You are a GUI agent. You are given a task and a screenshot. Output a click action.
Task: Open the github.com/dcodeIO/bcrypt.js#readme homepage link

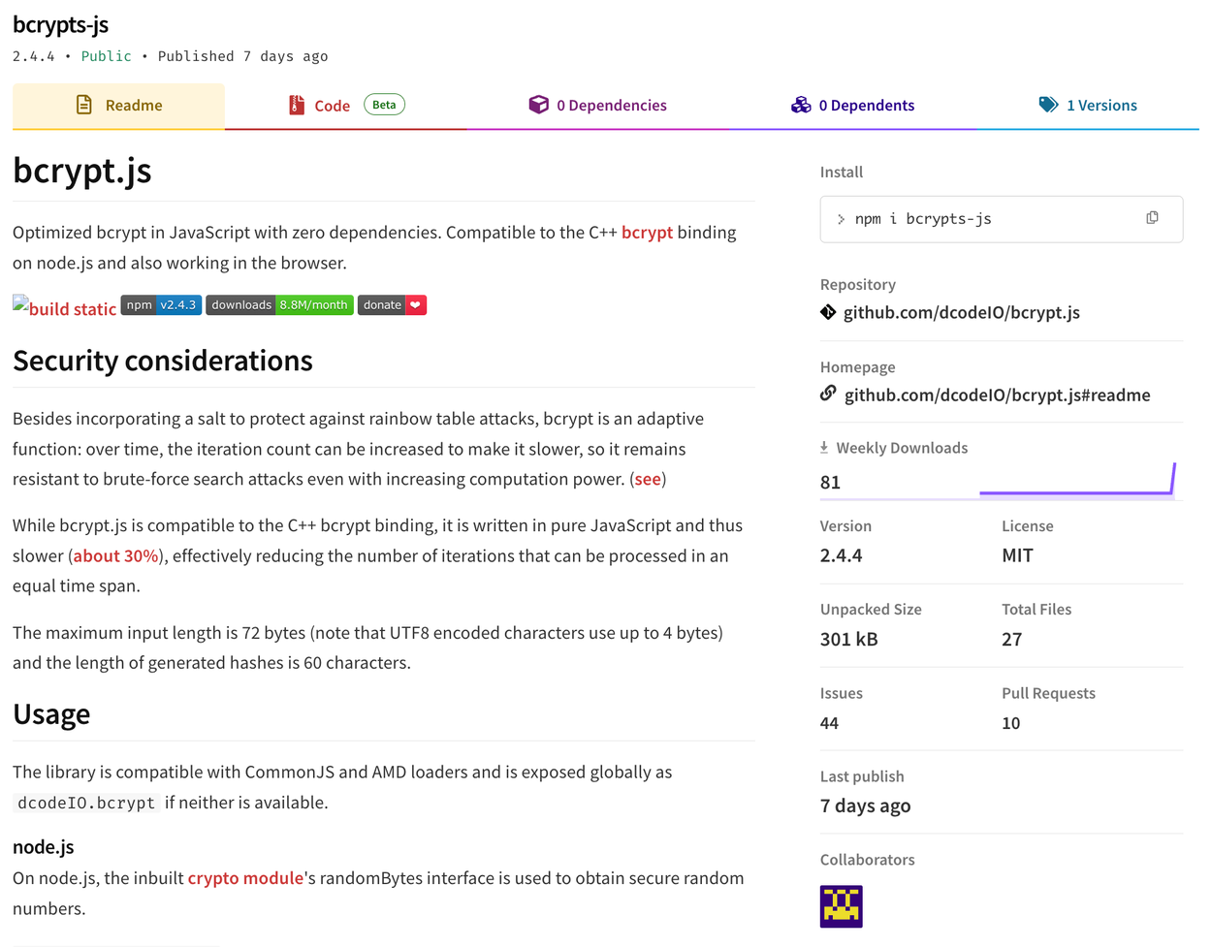coord(998,395)
